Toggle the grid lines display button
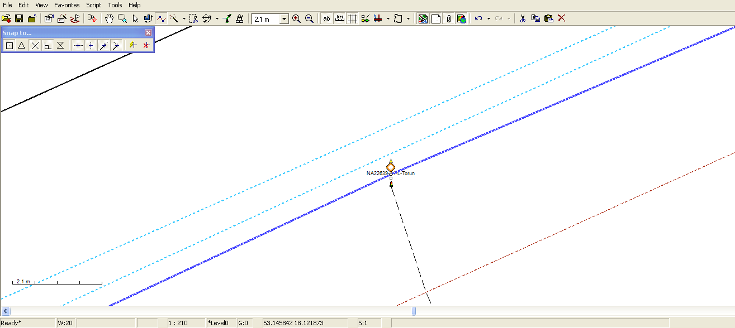Viewport: 735px width, 328px height. 353,18
